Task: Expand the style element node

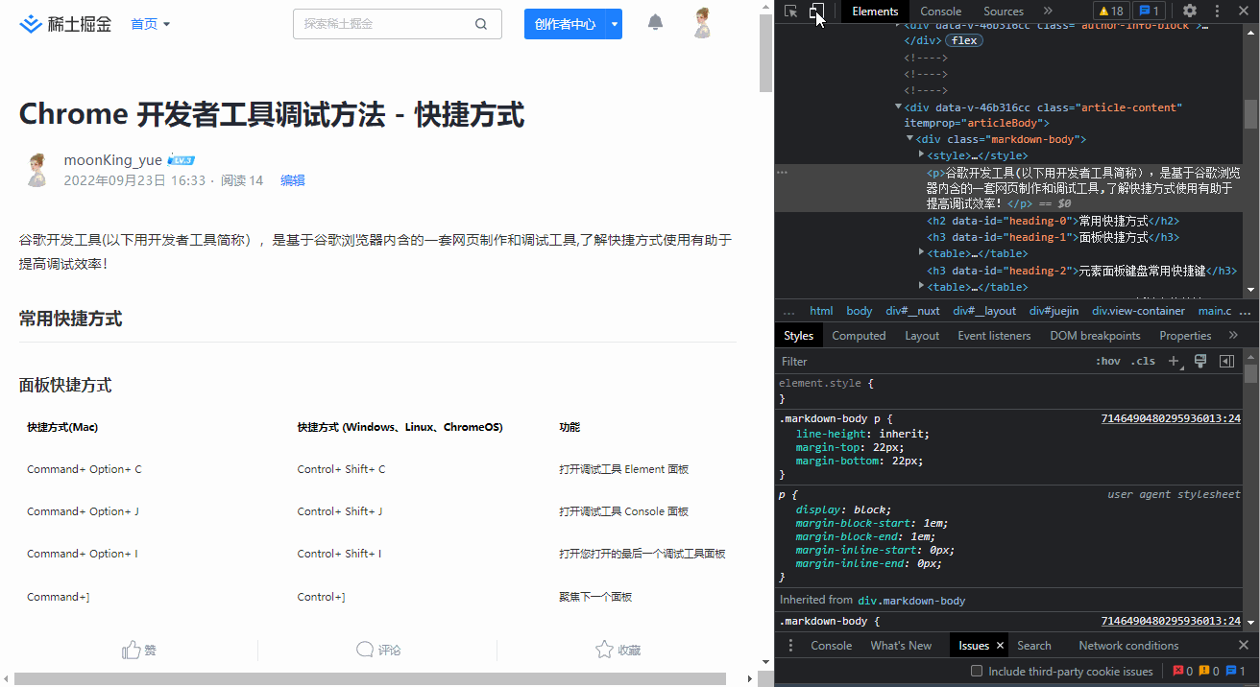Action: pos(922,154)
